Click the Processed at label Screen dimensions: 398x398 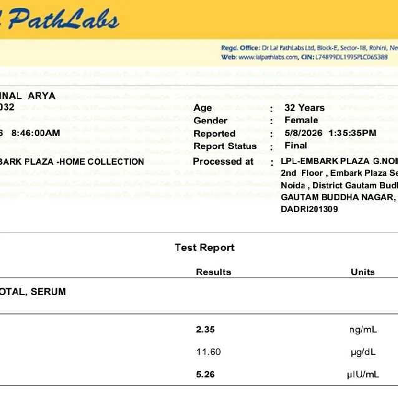pos(223,162)
